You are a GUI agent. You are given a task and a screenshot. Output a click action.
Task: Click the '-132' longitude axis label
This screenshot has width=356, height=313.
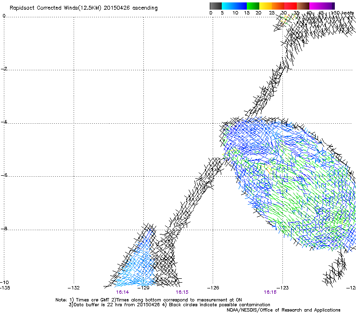74,288
